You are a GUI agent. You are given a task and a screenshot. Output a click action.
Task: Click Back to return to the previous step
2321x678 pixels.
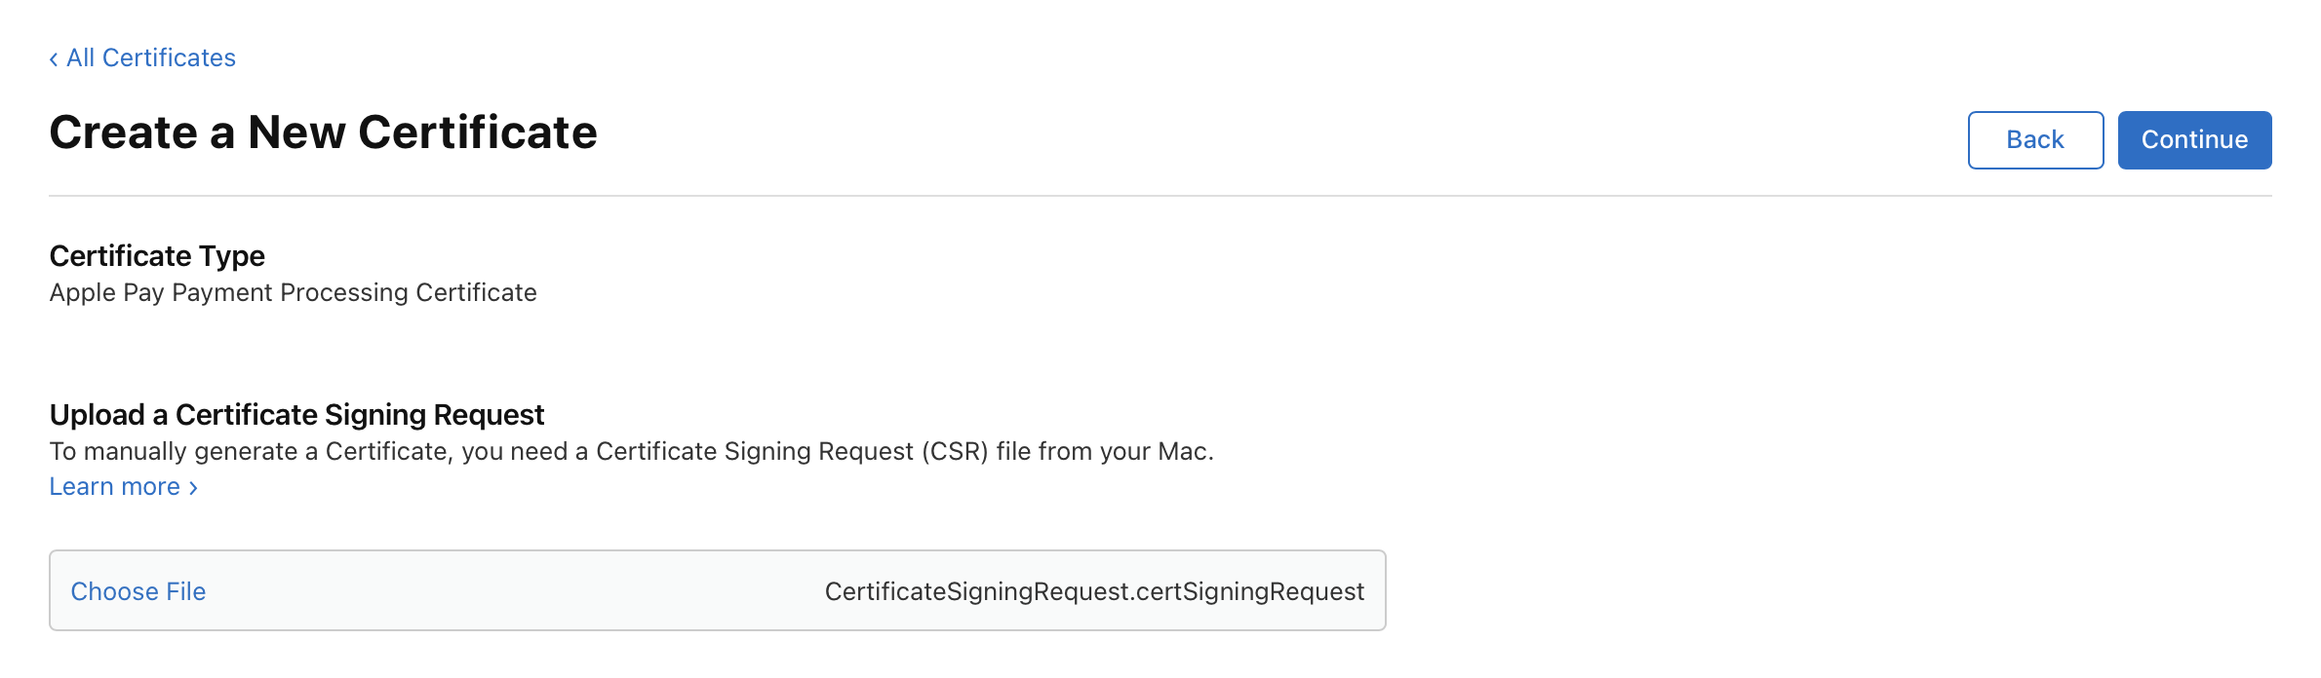tap(2035, 139)
